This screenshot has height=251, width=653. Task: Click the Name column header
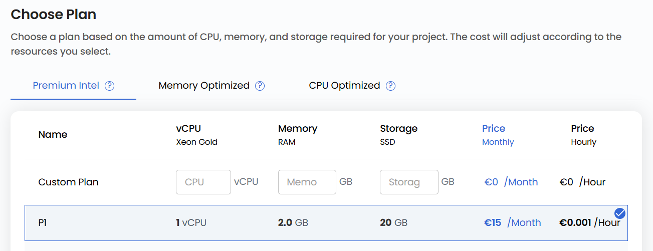click(53, 135)
